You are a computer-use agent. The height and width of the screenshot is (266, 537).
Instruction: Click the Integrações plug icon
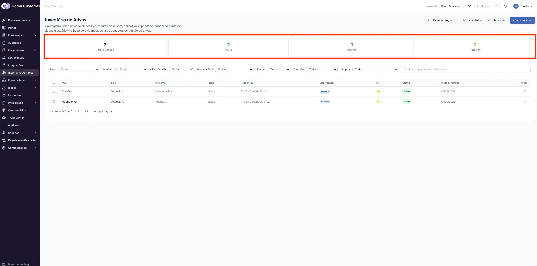coord(4,65)
